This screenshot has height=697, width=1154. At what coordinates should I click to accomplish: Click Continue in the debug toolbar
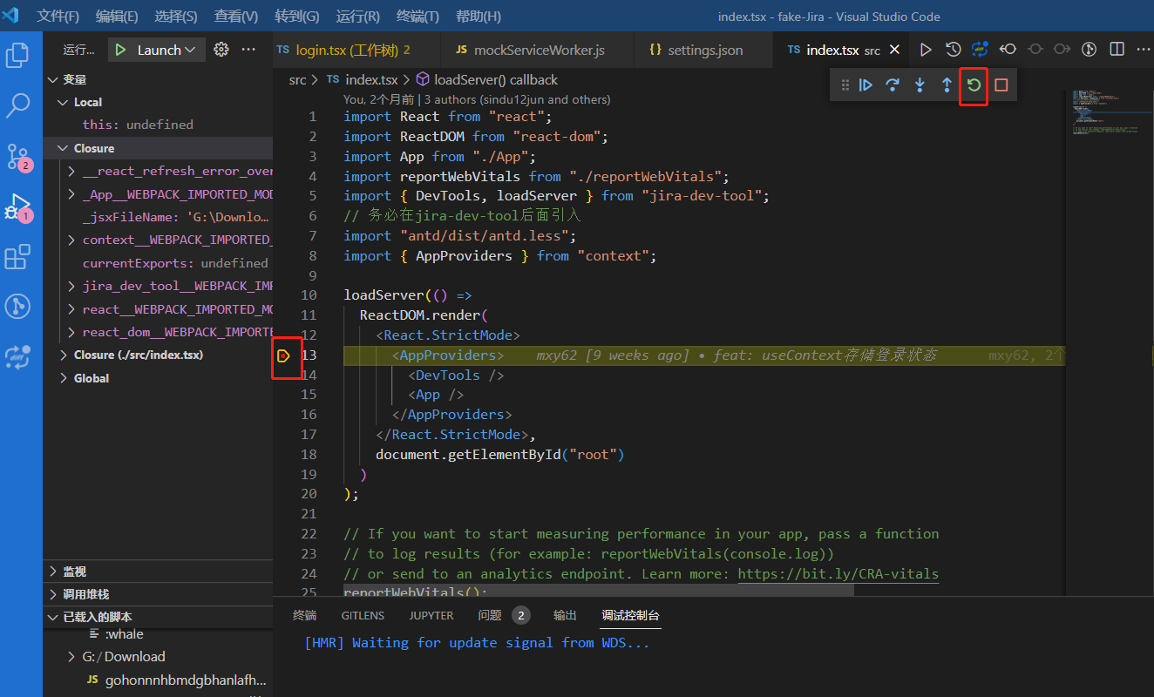[865, 85]
